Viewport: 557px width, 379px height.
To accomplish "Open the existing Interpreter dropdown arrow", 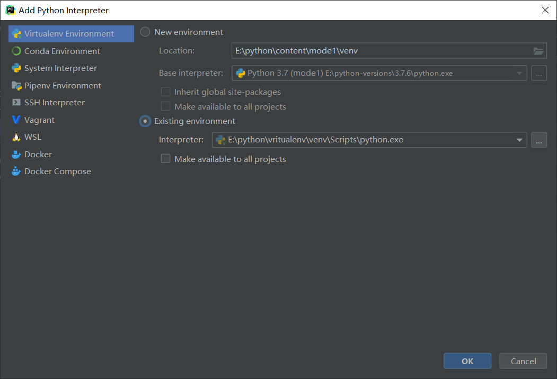I will 519,140.
